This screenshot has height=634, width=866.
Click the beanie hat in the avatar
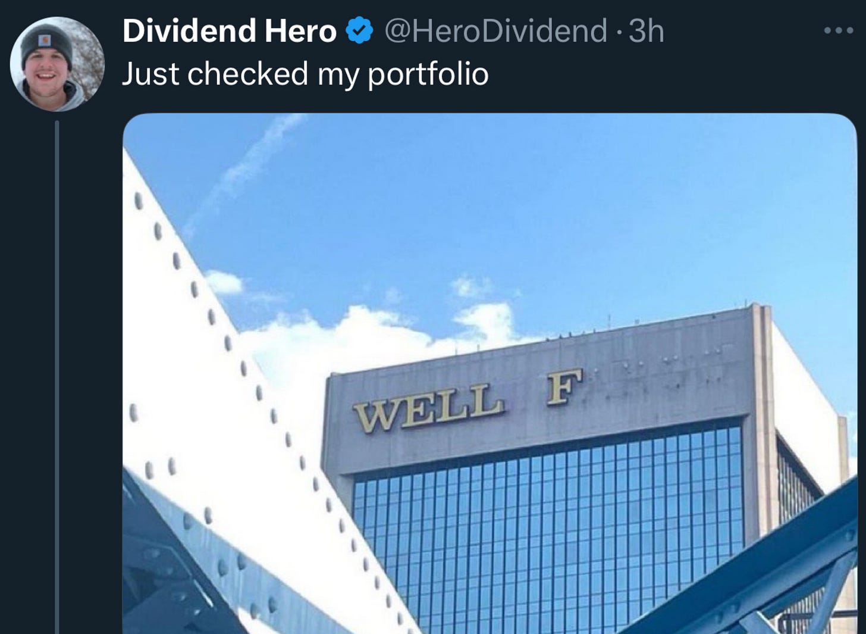coord(46,45)
